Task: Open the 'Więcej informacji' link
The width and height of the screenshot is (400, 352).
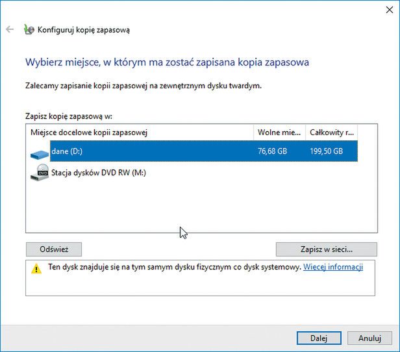Action: 333,267
